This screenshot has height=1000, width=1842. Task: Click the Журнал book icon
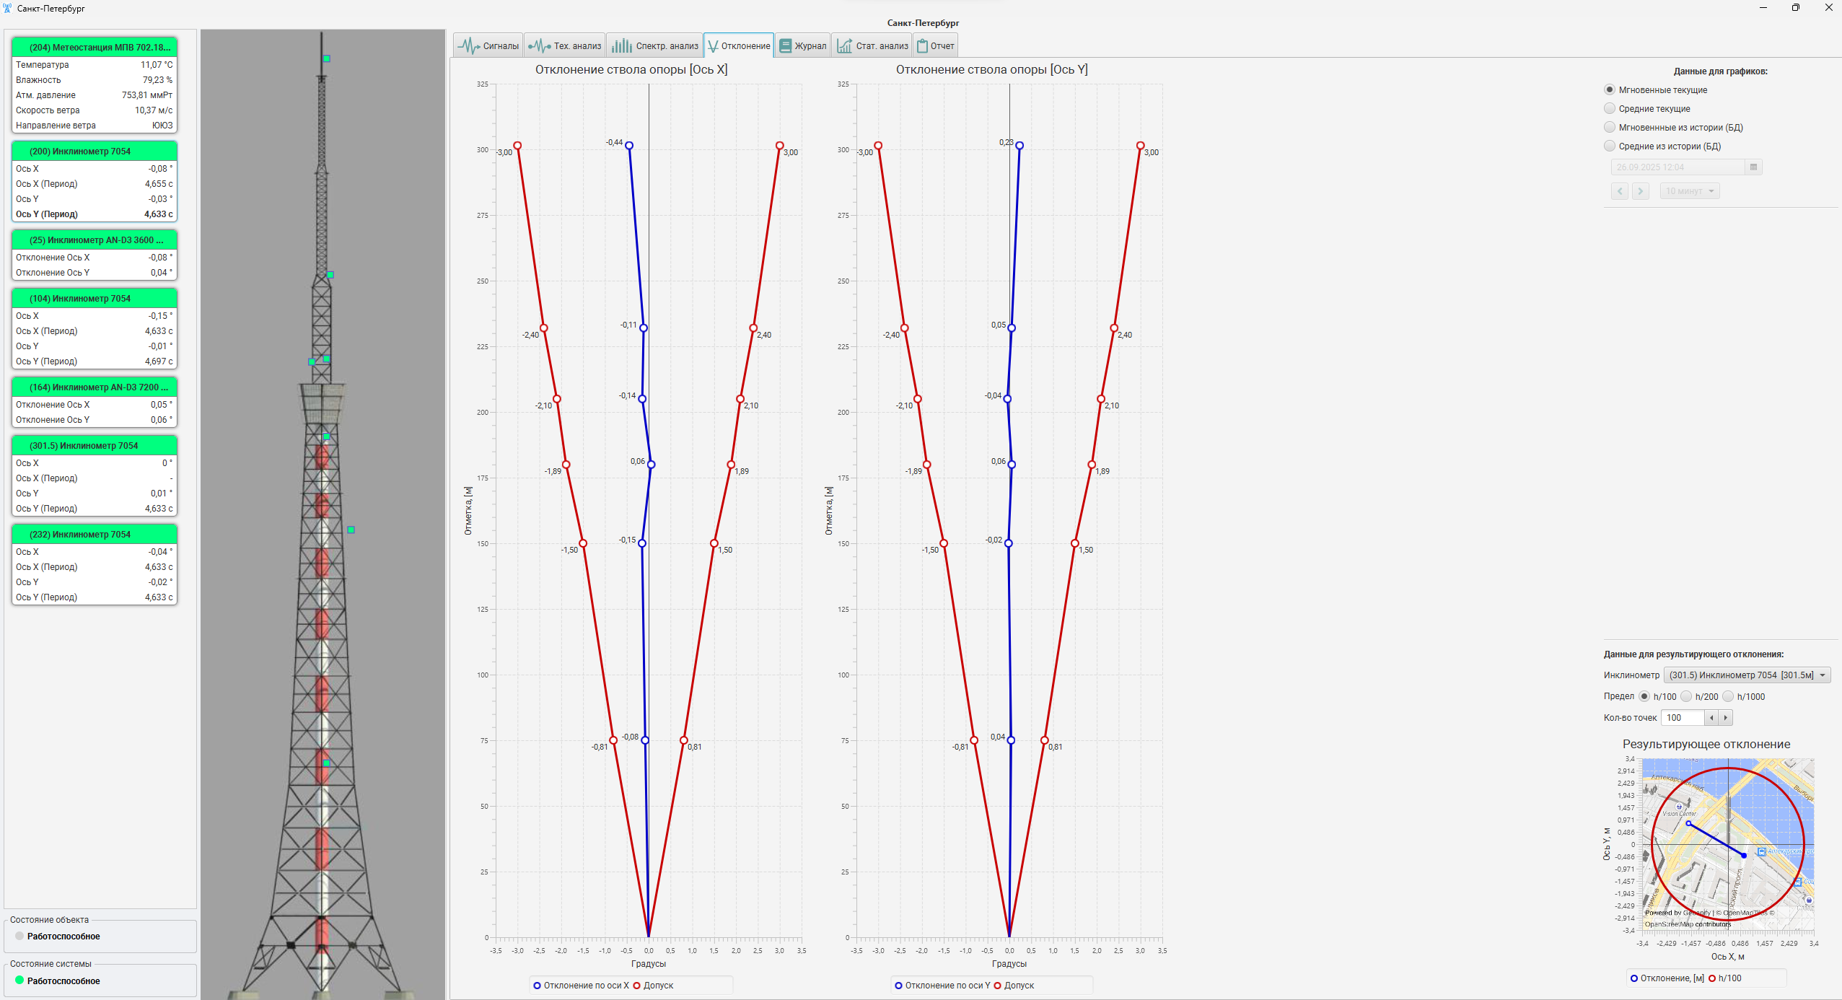786,46
